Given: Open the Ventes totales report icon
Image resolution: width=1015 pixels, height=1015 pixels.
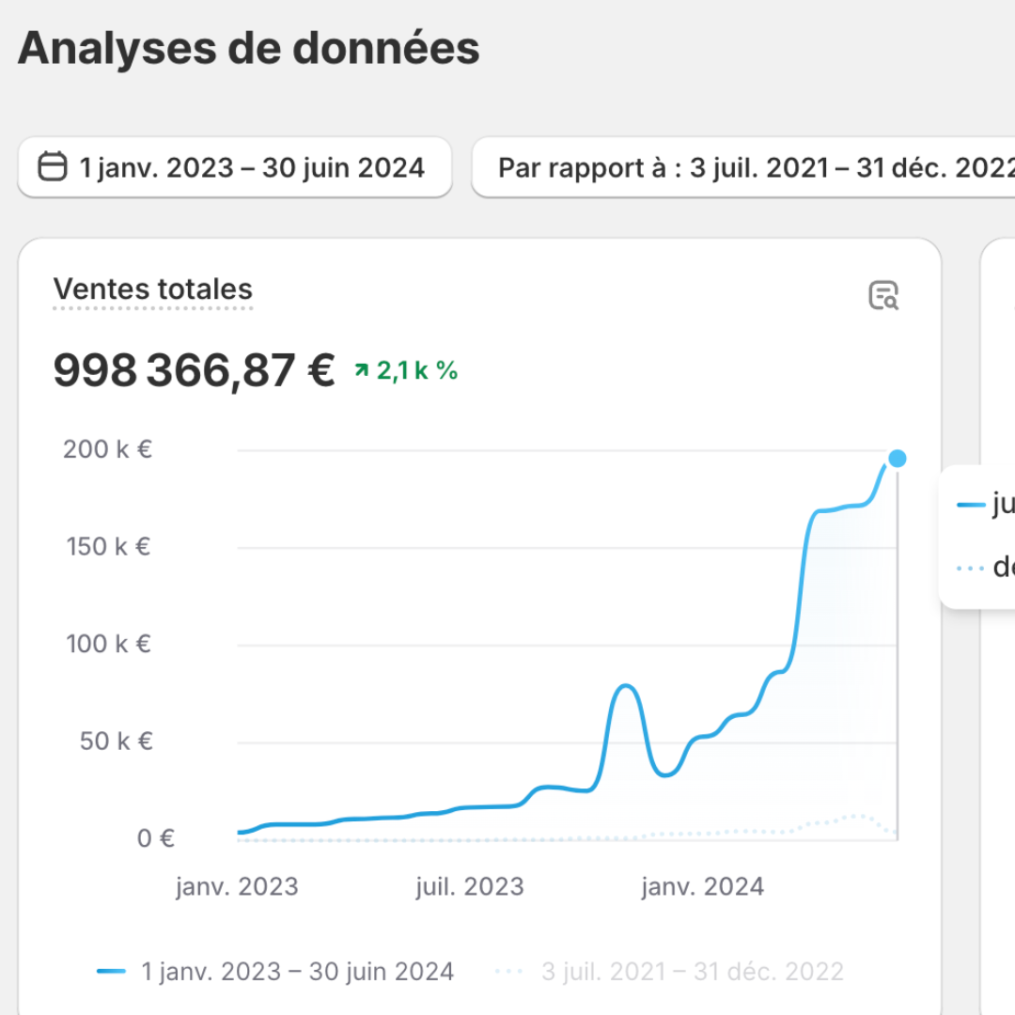Looking at the screenshot, I should coord(882,295).
